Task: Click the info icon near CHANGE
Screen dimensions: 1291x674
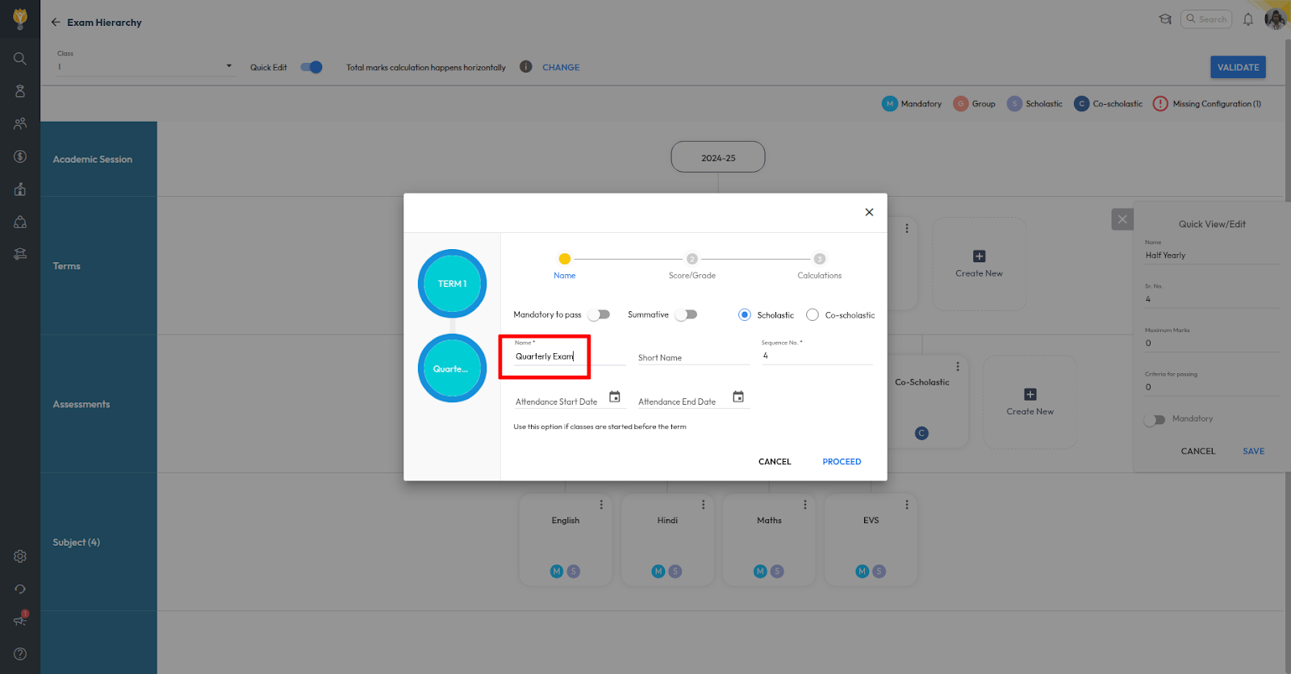Action: tap(525, 67)
